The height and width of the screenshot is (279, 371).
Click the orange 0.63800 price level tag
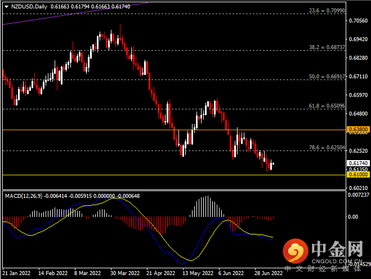tap(358, 130)
